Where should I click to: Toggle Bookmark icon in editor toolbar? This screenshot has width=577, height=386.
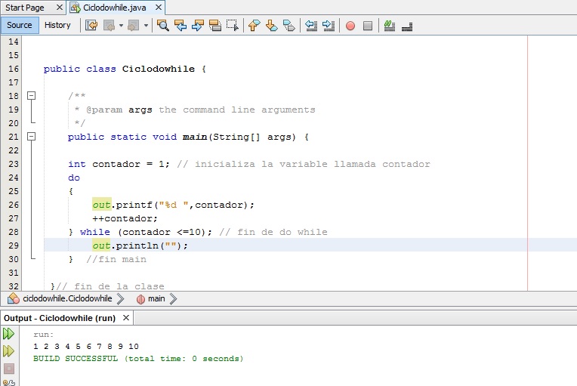coord(289,25)
